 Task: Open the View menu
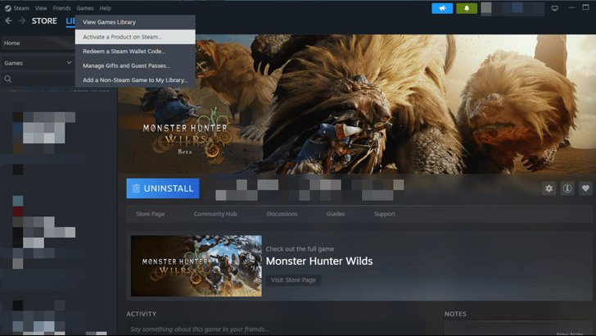[41, 8]
